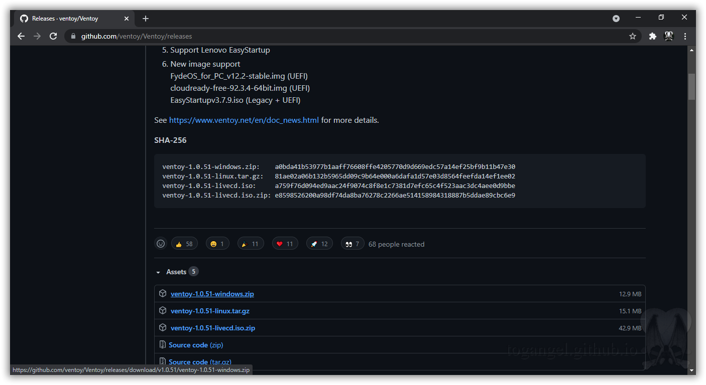
Task: Click the EasyStartupv3.7.9.iso line
Action: (236, 100)
